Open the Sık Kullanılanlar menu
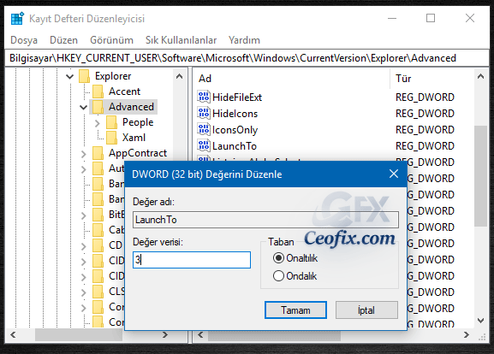Image resolution: width=494 pixels, height=354 pixels. (x=181, y=40)
